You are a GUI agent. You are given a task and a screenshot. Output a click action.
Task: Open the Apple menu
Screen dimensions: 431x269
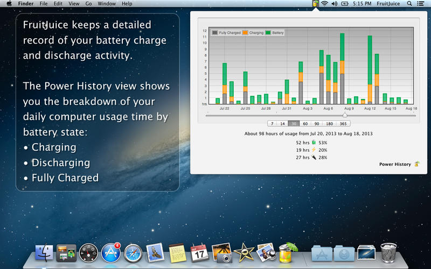pyautogui.click(x=9, y=4)
